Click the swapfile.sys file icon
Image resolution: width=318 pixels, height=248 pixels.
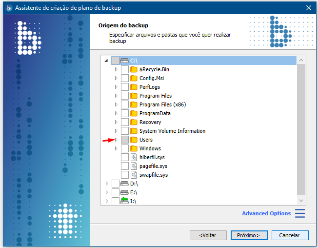[134, 175]
